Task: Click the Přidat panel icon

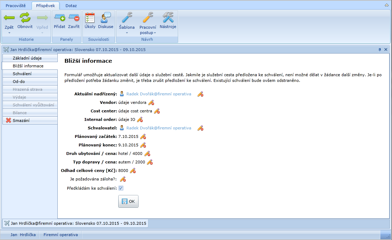Action: [59, 18]
